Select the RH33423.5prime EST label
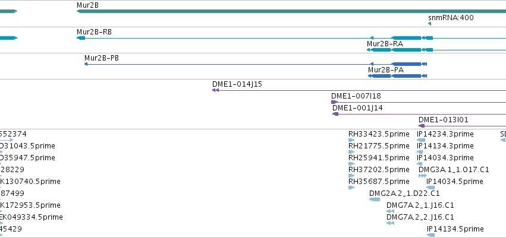506x238 pixels. (379, 134)
